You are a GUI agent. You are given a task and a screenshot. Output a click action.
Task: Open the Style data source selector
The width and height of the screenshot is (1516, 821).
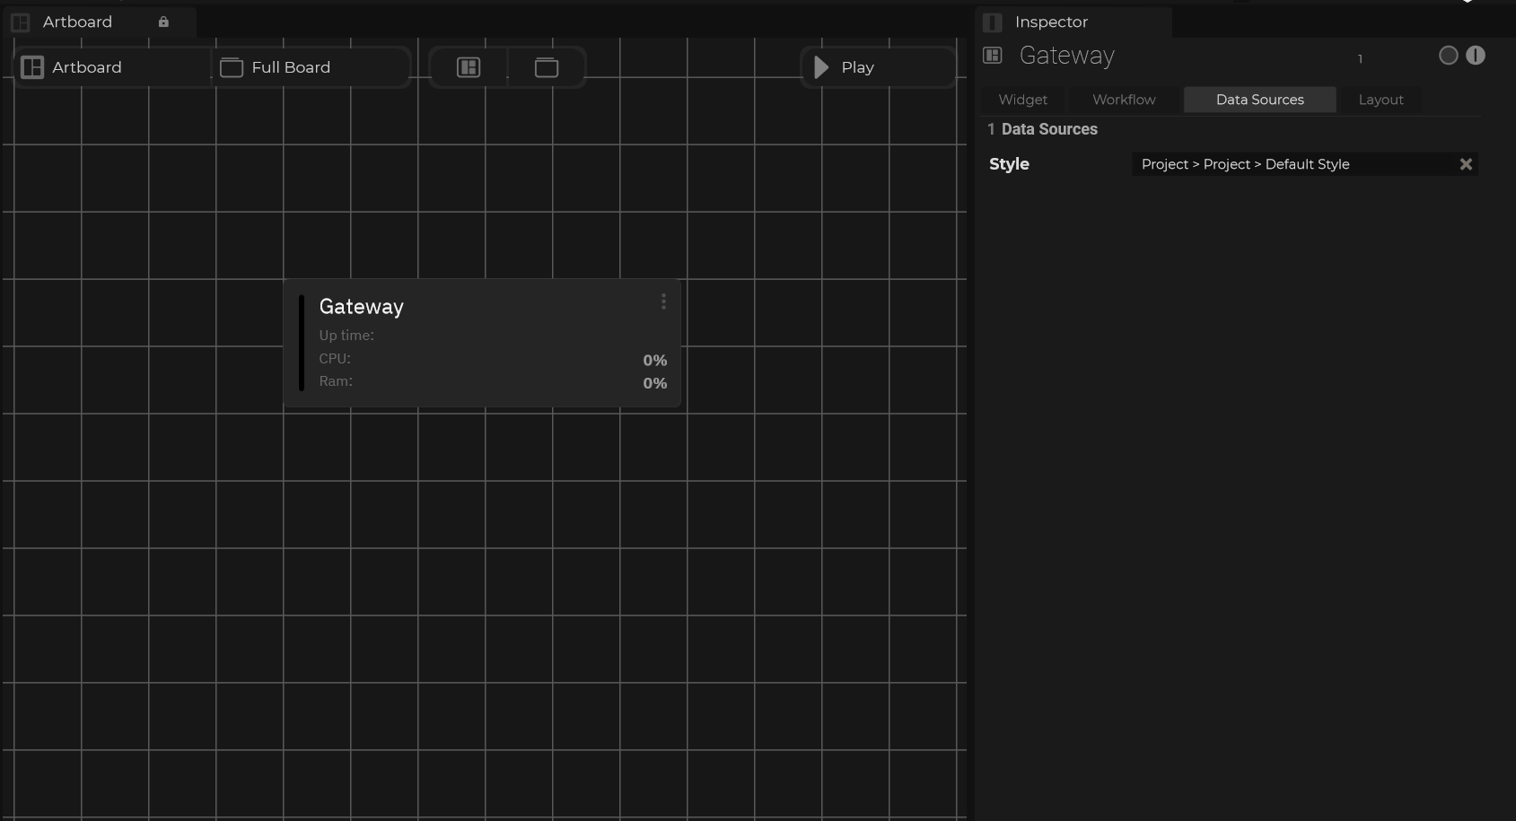pyautogui.click(x=1293, y=164)
